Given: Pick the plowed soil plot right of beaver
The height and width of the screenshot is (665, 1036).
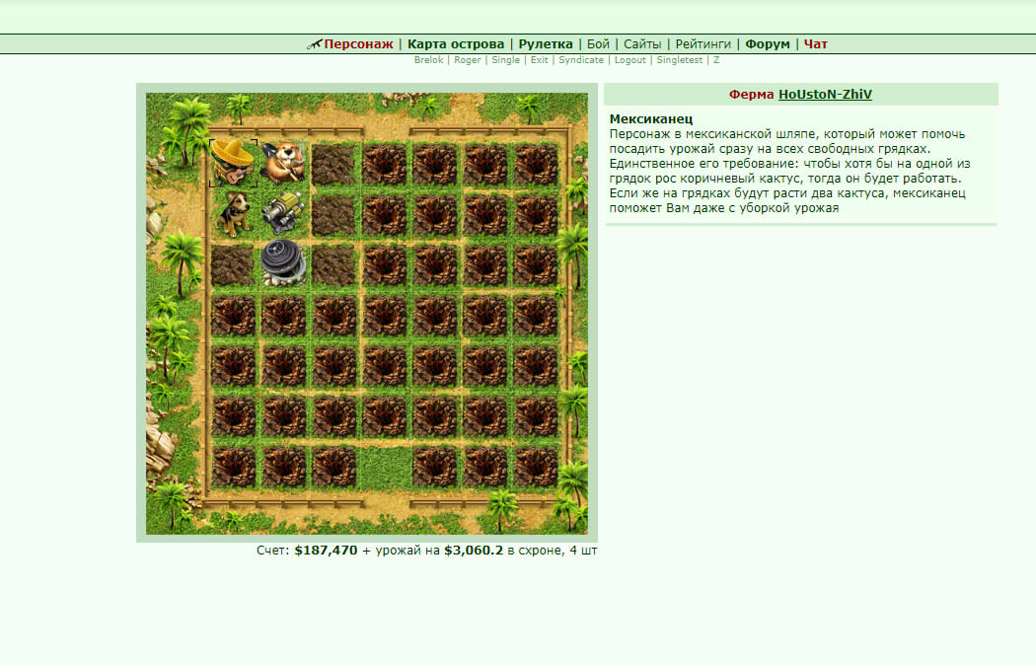Looking at the screenshot, I should click(333, 163).
